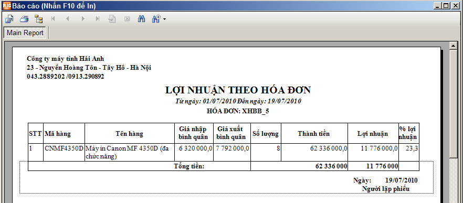This screenshot has width=463, height=203.
Task: Go to last page arrow
Action: pos(98,19)
